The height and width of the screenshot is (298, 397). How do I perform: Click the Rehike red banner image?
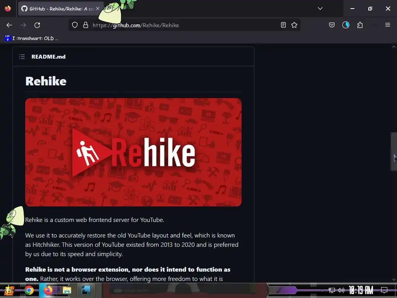click(x=133, y=152)
